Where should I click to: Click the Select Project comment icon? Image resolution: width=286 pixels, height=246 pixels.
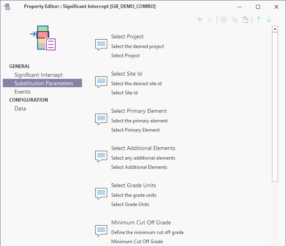(101, 45)
